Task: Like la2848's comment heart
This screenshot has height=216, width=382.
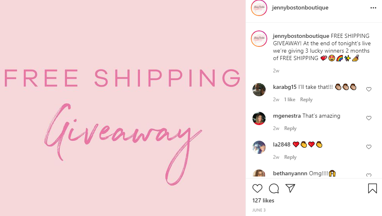Action: point(369,147)
